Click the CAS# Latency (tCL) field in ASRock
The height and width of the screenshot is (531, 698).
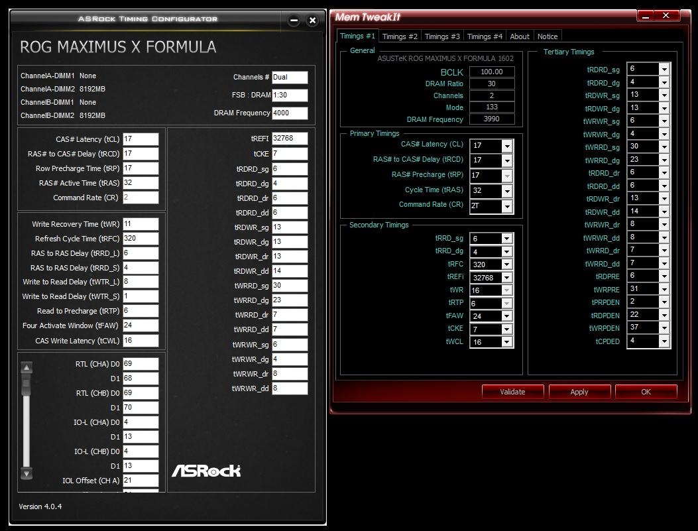click(x=141, y=139)
